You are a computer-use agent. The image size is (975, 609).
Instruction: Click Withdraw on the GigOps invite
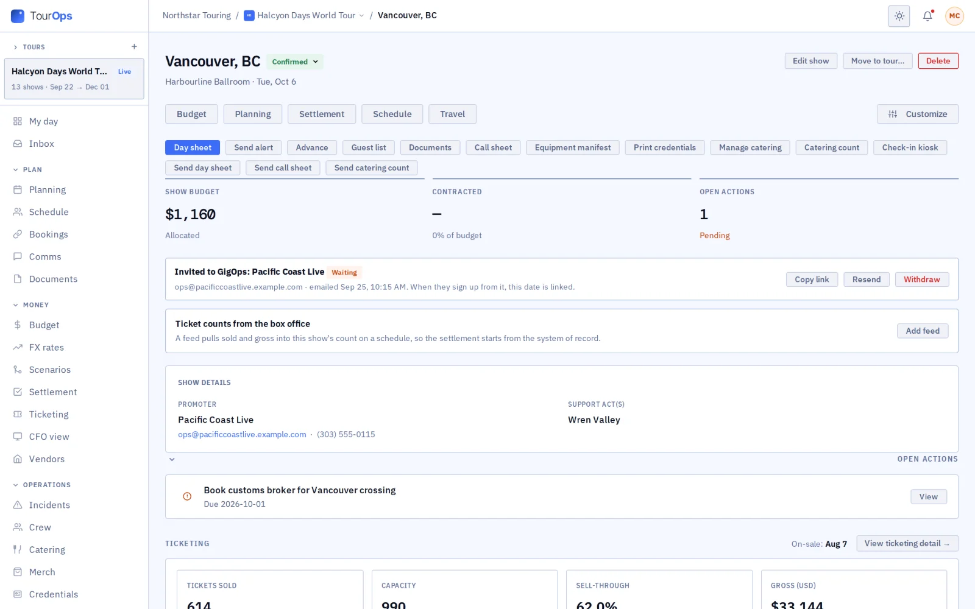921,280
